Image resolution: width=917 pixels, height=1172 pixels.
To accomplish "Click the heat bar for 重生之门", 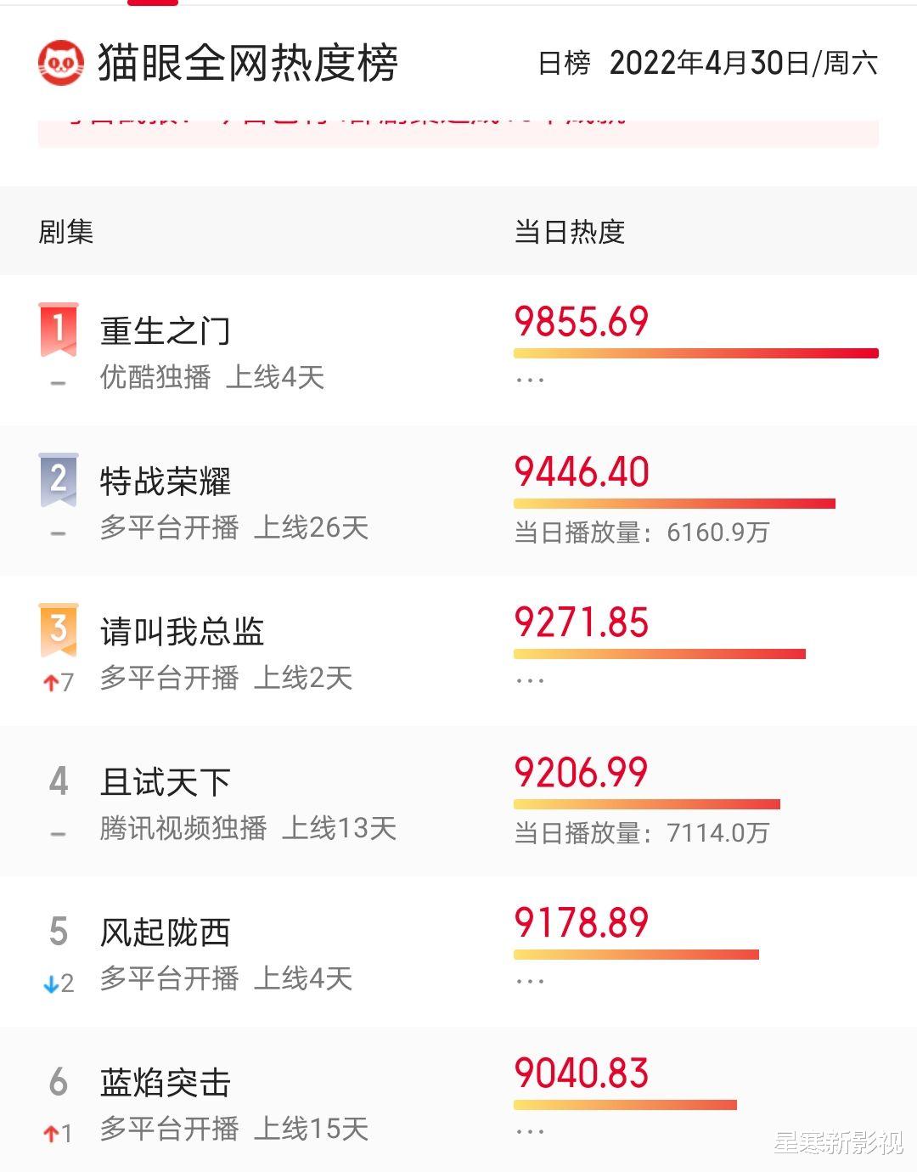I will tap(696, 353).
